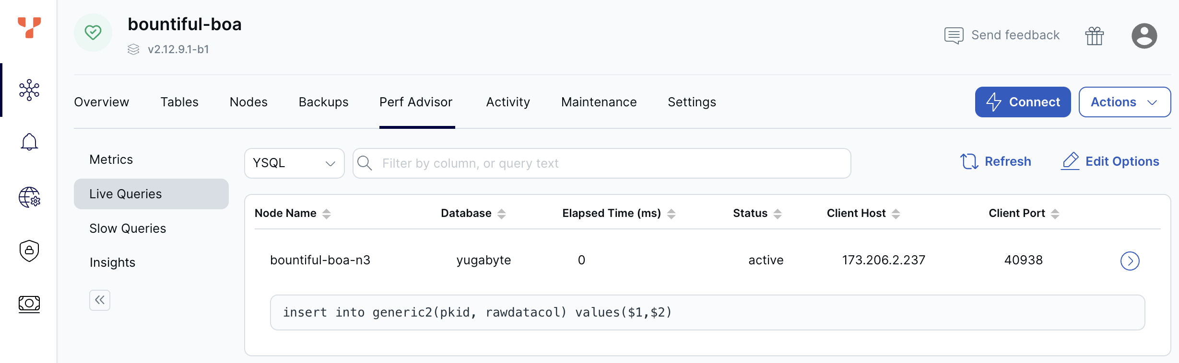Open the alerts bell icon
Image resolution: width=1179 pixels, height=363 pixels.
[x=29, y=142]
